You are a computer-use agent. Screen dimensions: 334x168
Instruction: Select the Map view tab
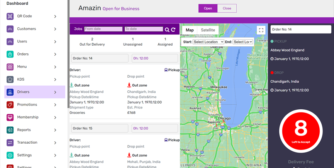(x=190, y=30)
